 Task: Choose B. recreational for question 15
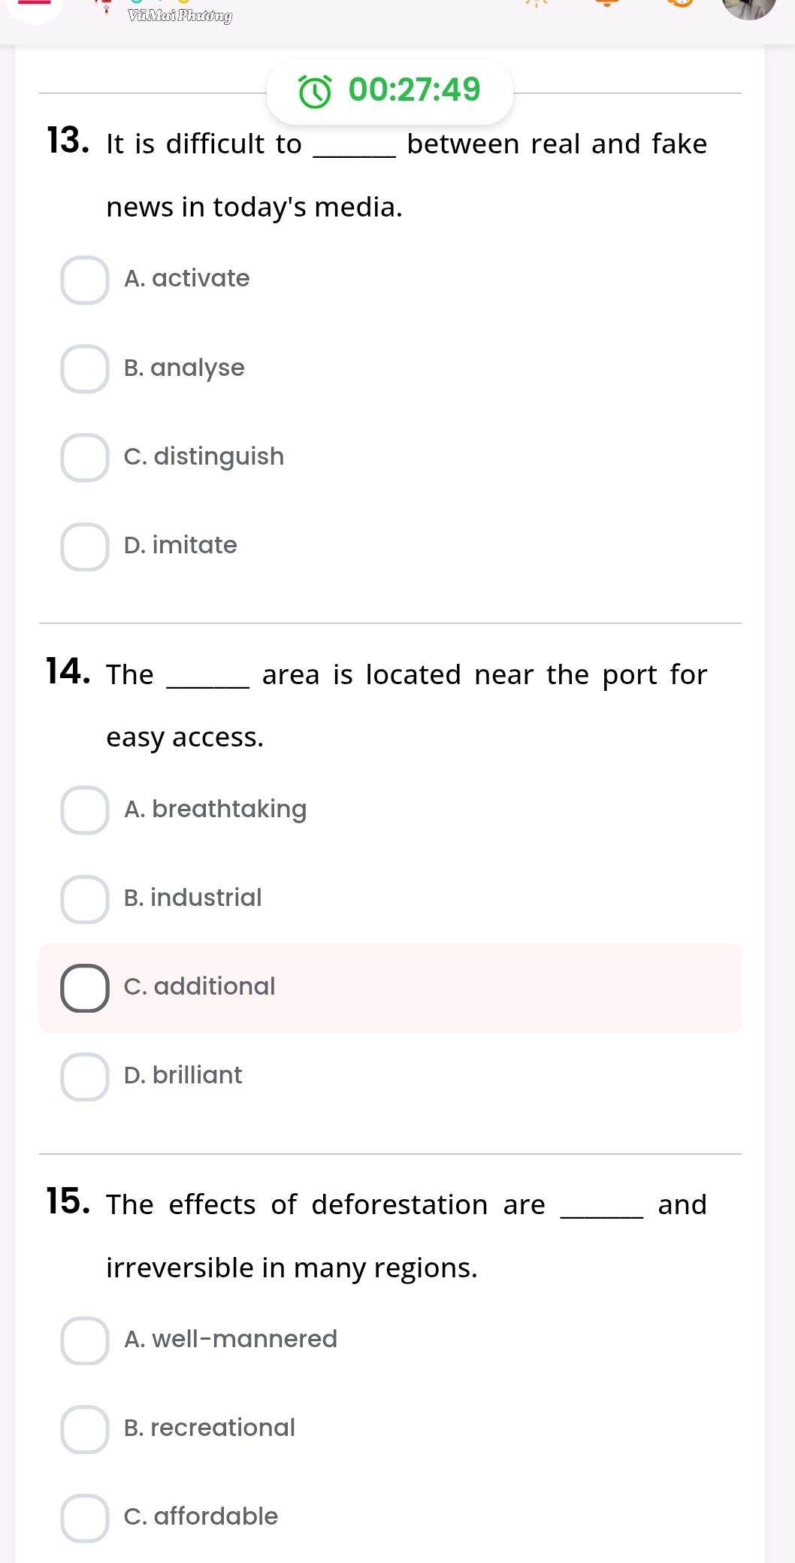pyautogui.click(x=85, y=1428)
